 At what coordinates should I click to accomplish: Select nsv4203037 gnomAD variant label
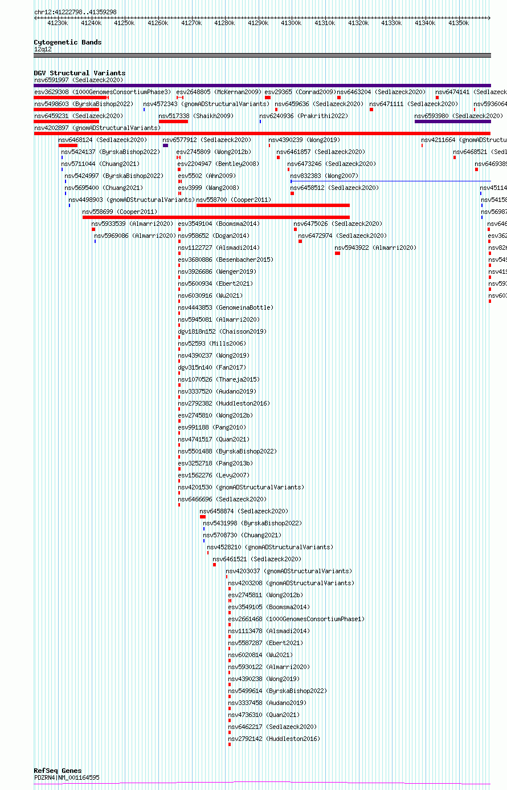coord(289,571)
